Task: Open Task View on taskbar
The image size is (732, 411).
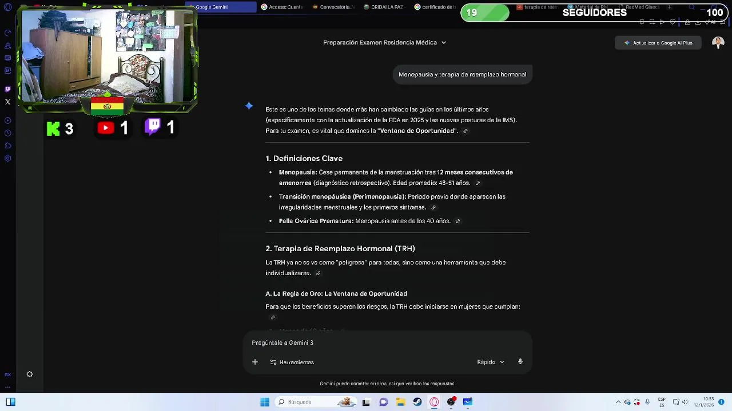Action: click(x=366, y=402)
